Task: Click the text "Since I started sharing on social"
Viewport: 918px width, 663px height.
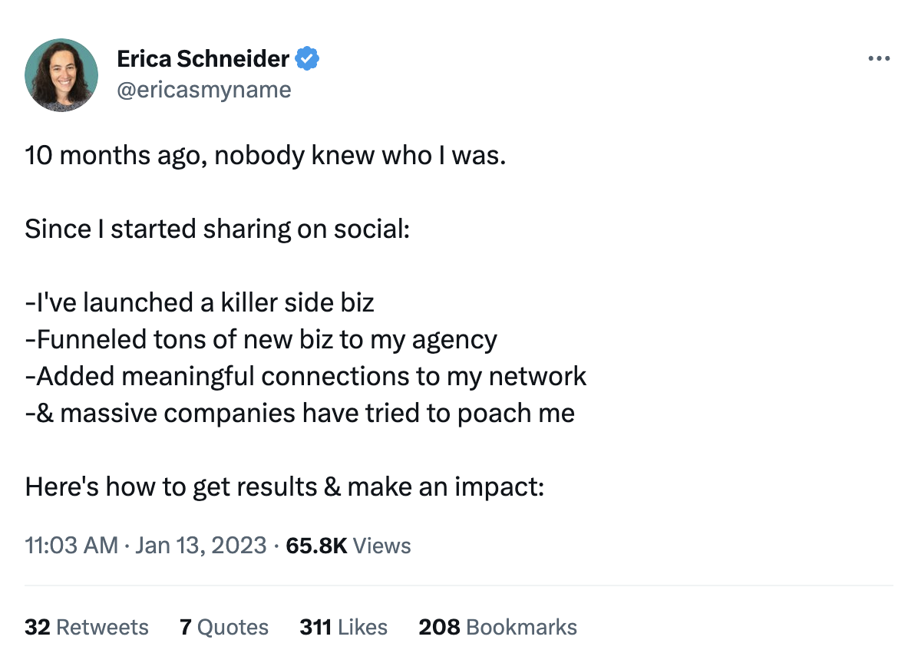Action: tap(217, 229)
